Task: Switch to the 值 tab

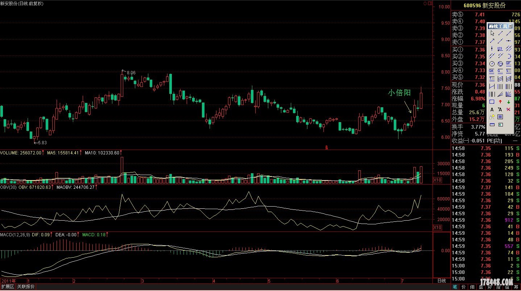Action: pyautogui.click(x=507, y=287)
